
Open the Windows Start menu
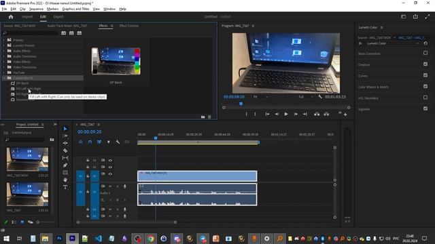[6, 239]
